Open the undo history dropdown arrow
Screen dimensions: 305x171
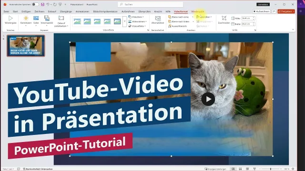tap(51, 4)
